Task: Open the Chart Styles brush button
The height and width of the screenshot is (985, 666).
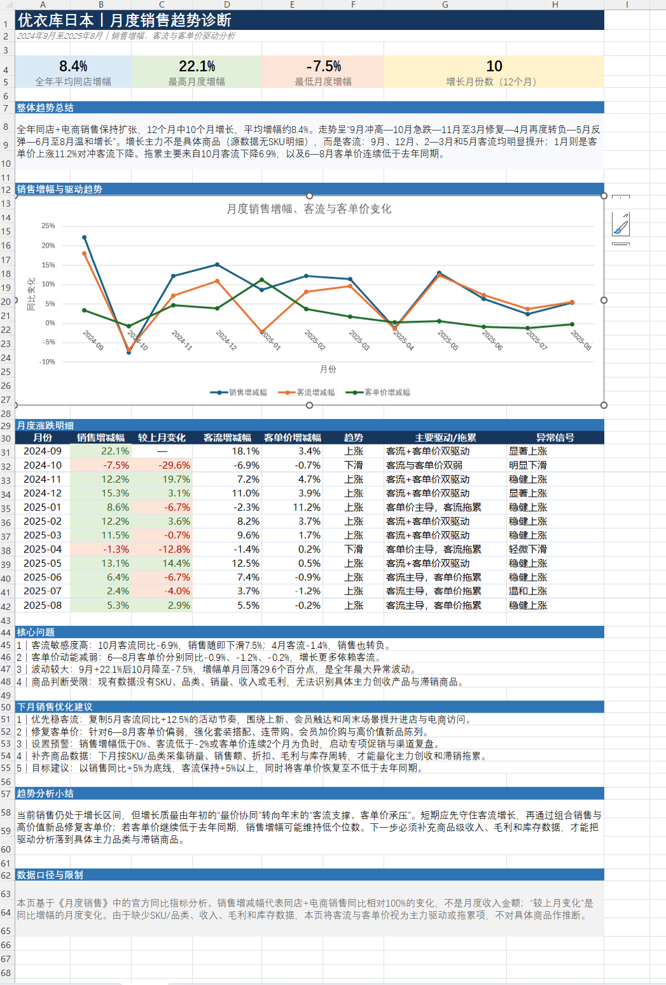Action: pos(621,224)
